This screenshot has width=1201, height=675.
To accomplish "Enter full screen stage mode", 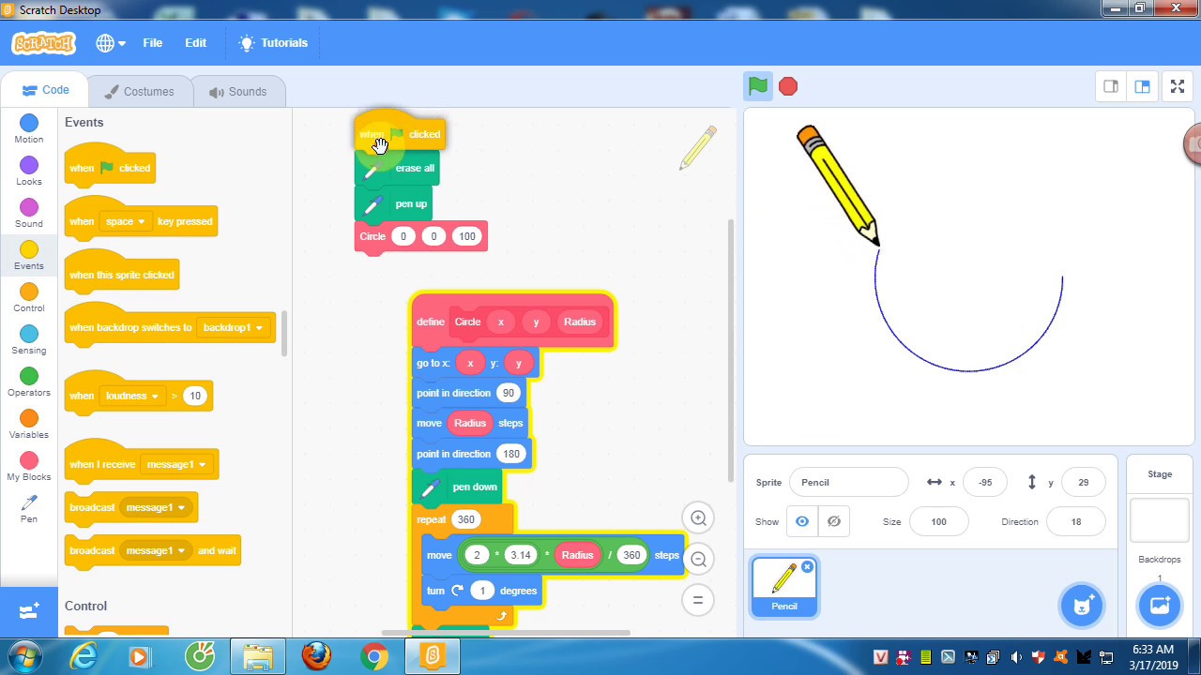I will (x=1178, y=86).
